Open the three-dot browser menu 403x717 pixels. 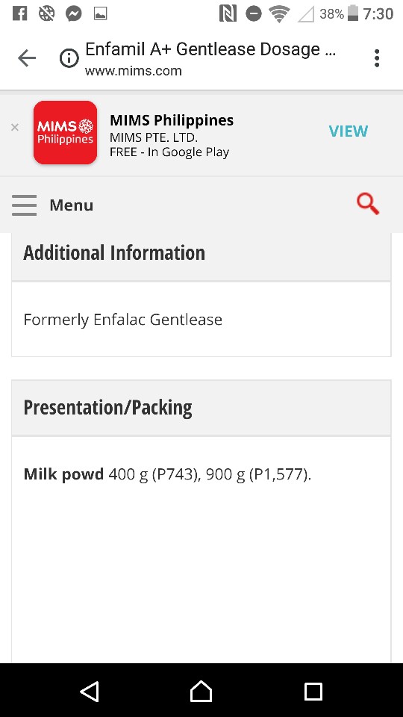(x=376, y=58)
